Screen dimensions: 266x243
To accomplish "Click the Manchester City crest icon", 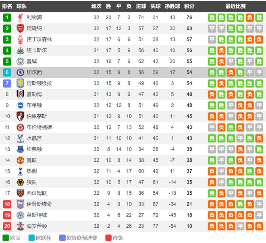I will 20,62.
